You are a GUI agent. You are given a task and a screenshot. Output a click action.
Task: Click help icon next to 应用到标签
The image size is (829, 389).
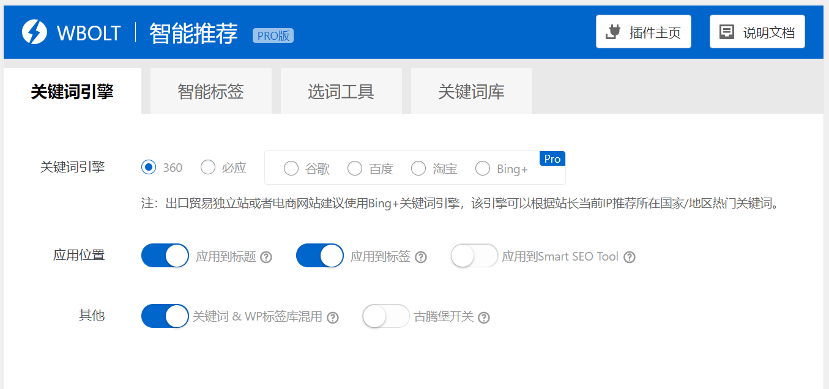tap(421, 257)
